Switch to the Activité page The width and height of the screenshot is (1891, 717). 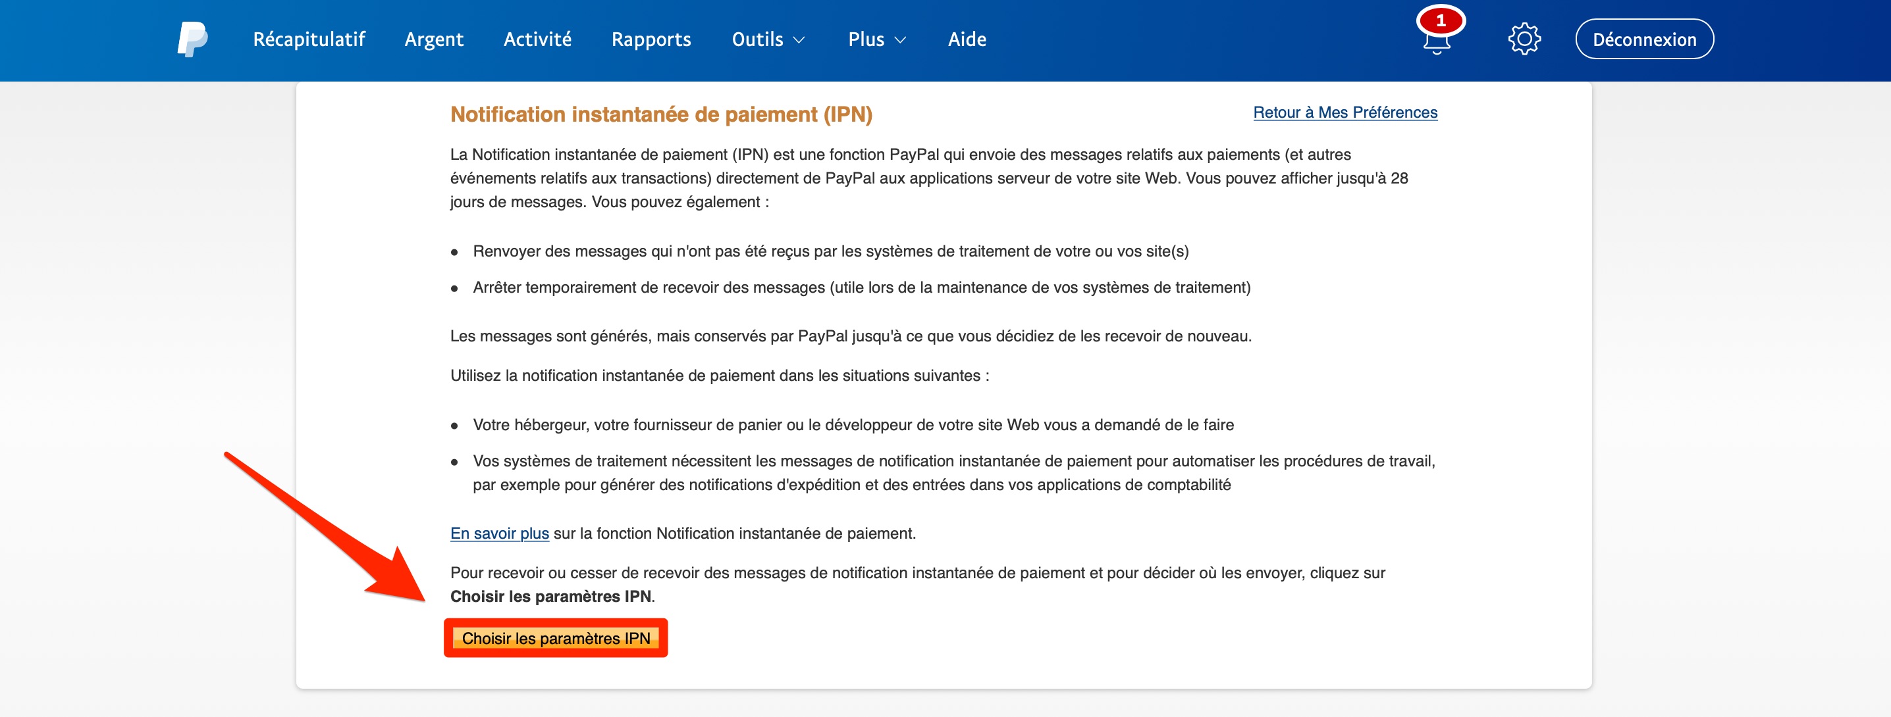click(x=537, y=39)
